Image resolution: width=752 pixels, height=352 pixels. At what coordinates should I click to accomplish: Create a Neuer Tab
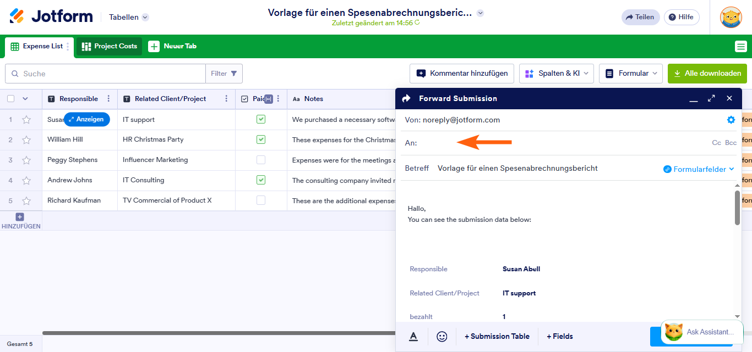[x=172, y=46]
